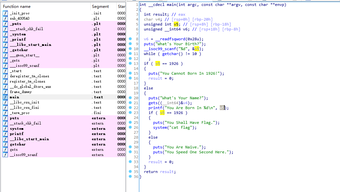340x192 pixels.
Task: Click the function icon beside __libc_csu_init
Action: pos(5,103)
